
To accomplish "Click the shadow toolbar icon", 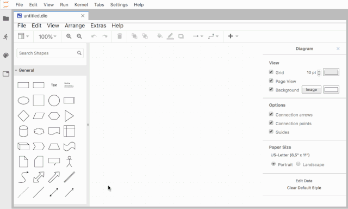I will [181, 36].
